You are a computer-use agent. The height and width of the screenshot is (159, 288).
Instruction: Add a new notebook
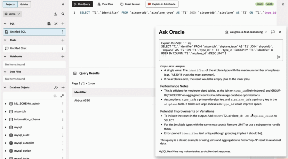[63, 57]
